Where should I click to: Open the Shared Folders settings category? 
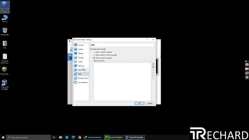click(x=81, y=78)
